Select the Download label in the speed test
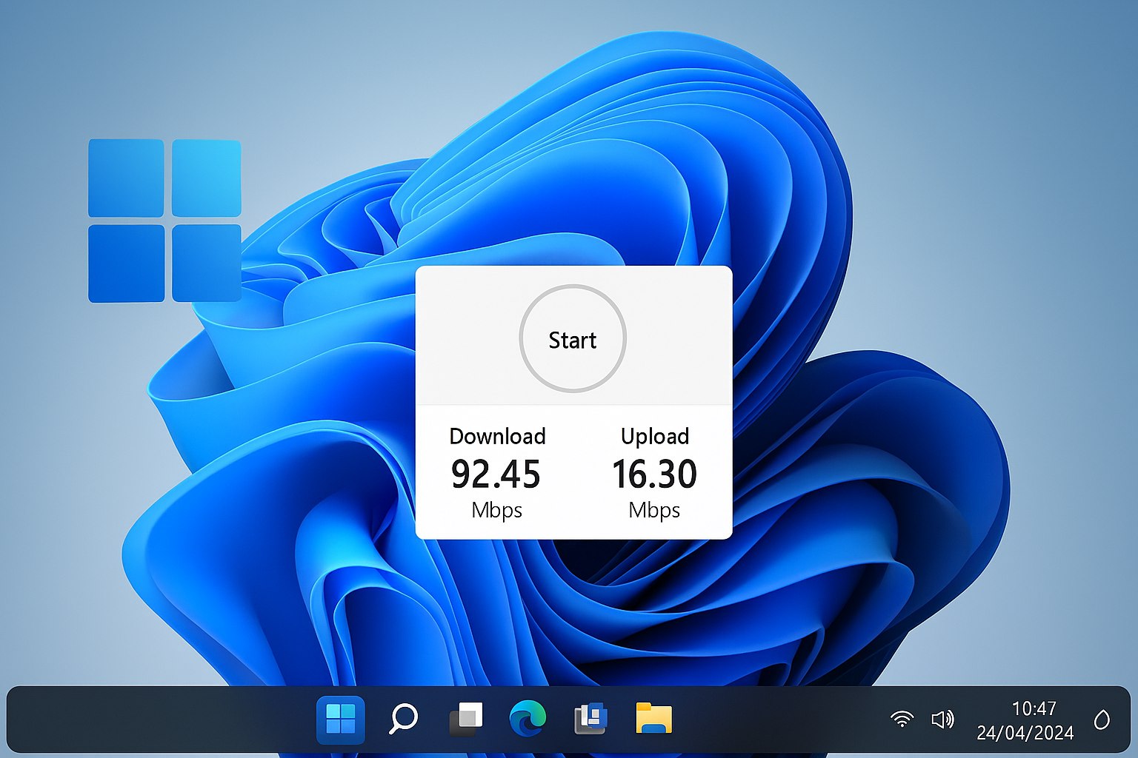1138x758 pixels. pos(496,437)
